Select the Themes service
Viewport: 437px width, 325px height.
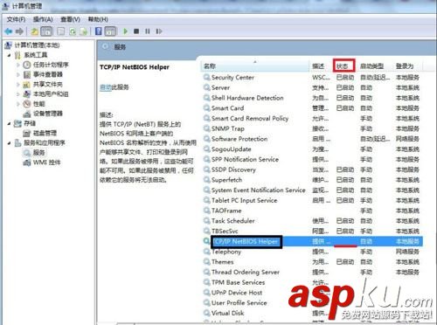coord(313,262)
